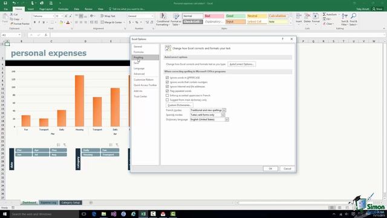387x218 pixels.
Task: Open the Name Box dropdown
Action: (x=19, y=35)
